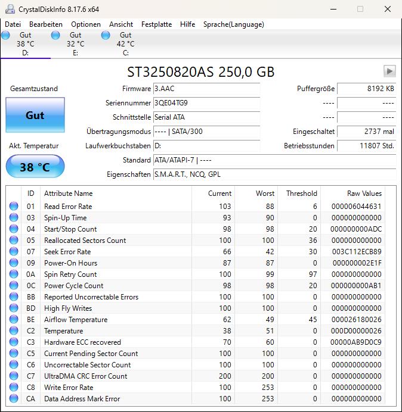402x412 pixels.
Task: Click the Standard field ATA/ATAPI-7
Action: click(274, 160)
